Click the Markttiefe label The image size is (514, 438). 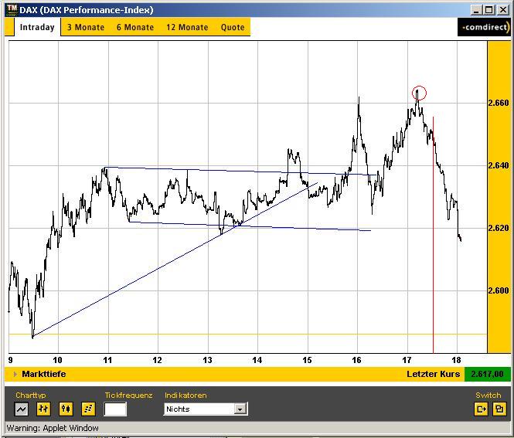(44, 374)
